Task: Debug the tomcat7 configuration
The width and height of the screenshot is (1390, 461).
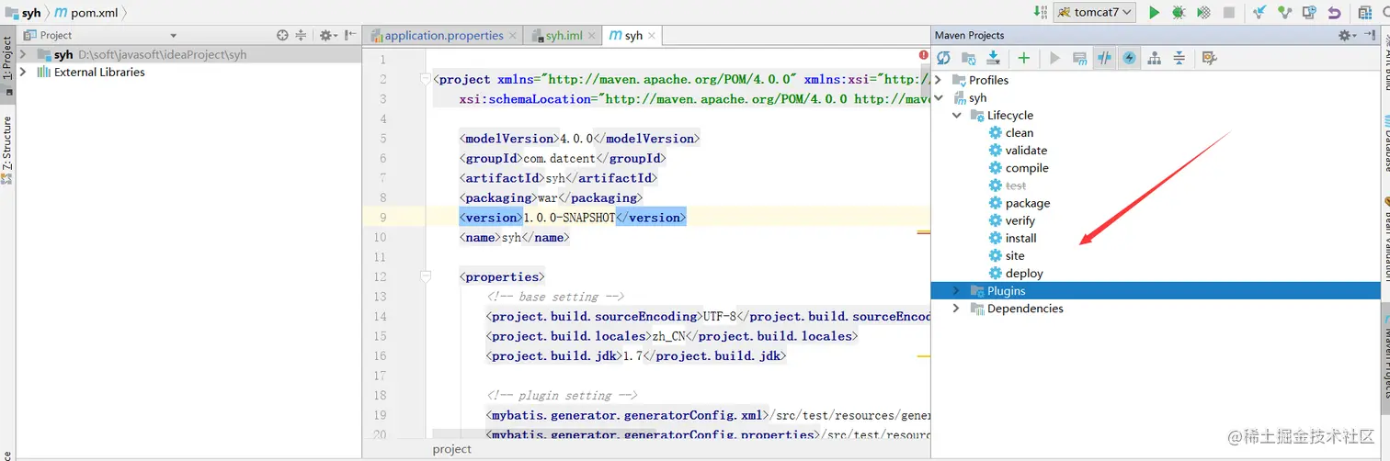Action: pyautogui.click(x=1179, y=12)
